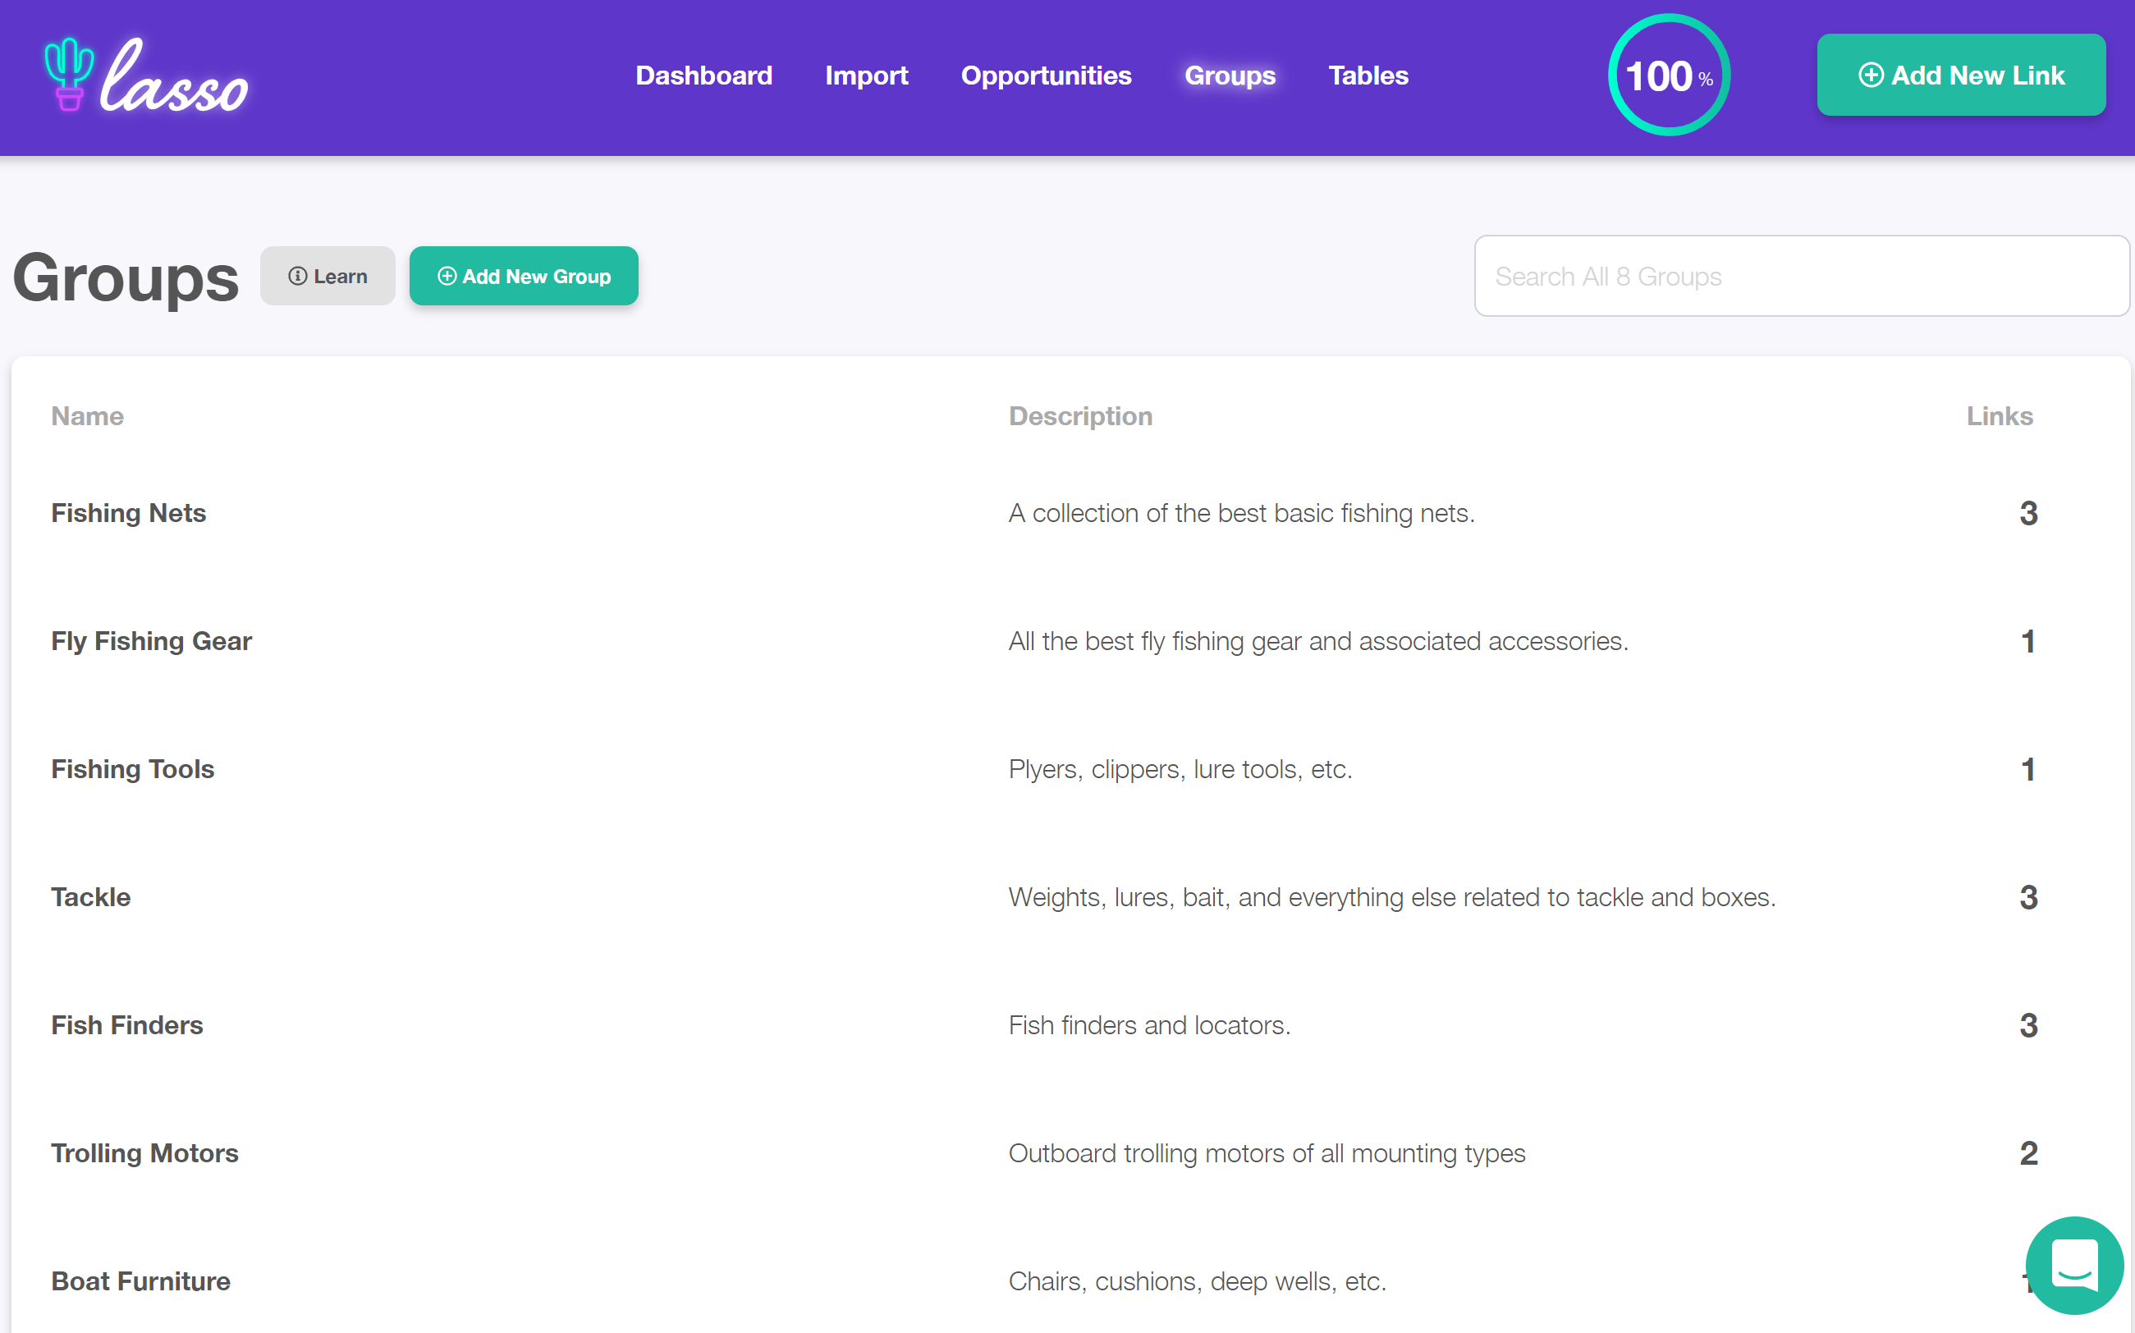The width and height of the screenshot is (2135, 1333).
Task: Click the Add New Group button
Action: pyautogui.click(x=524, y=276)
